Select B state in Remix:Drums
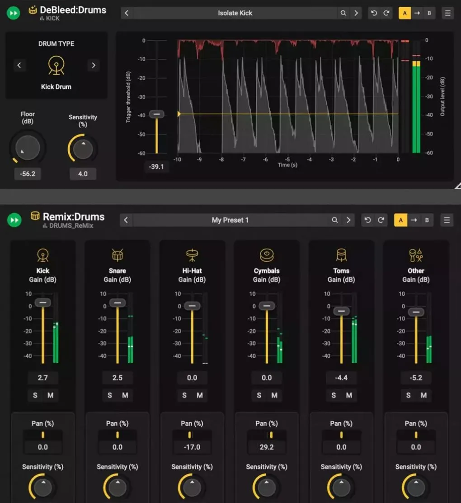Viewport: 461px width, 503px height. point(427,220)
